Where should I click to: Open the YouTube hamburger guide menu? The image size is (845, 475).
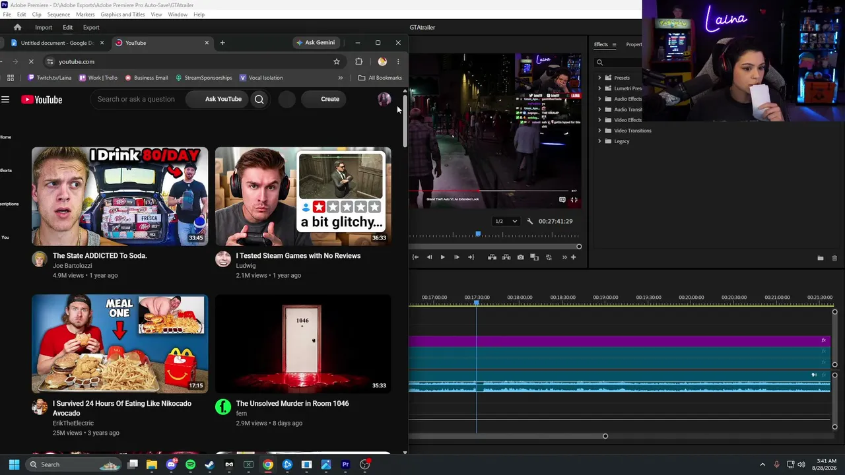tap(5, 100)
